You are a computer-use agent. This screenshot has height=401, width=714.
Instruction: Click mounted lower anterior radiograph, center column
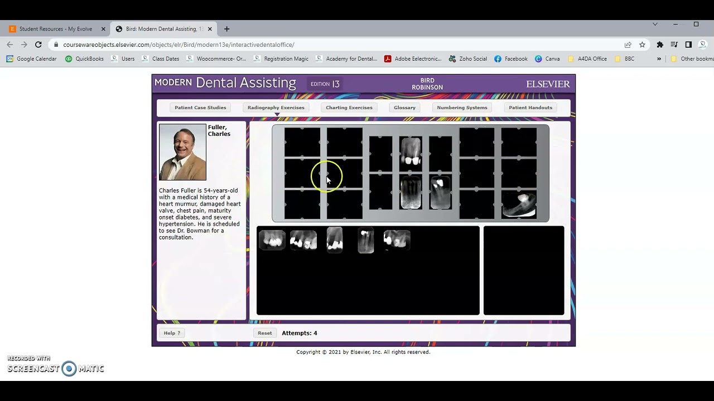click(411, 193)
